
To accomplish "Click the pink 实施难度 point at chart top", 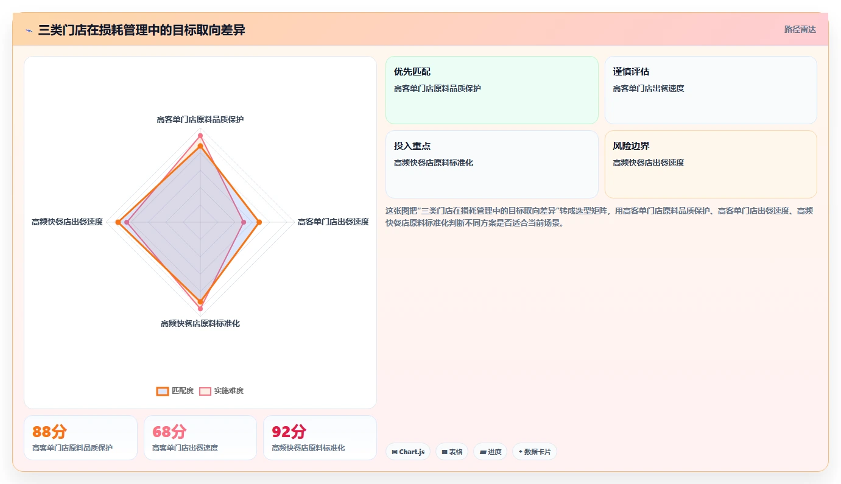I will click(x=200, y=135).
